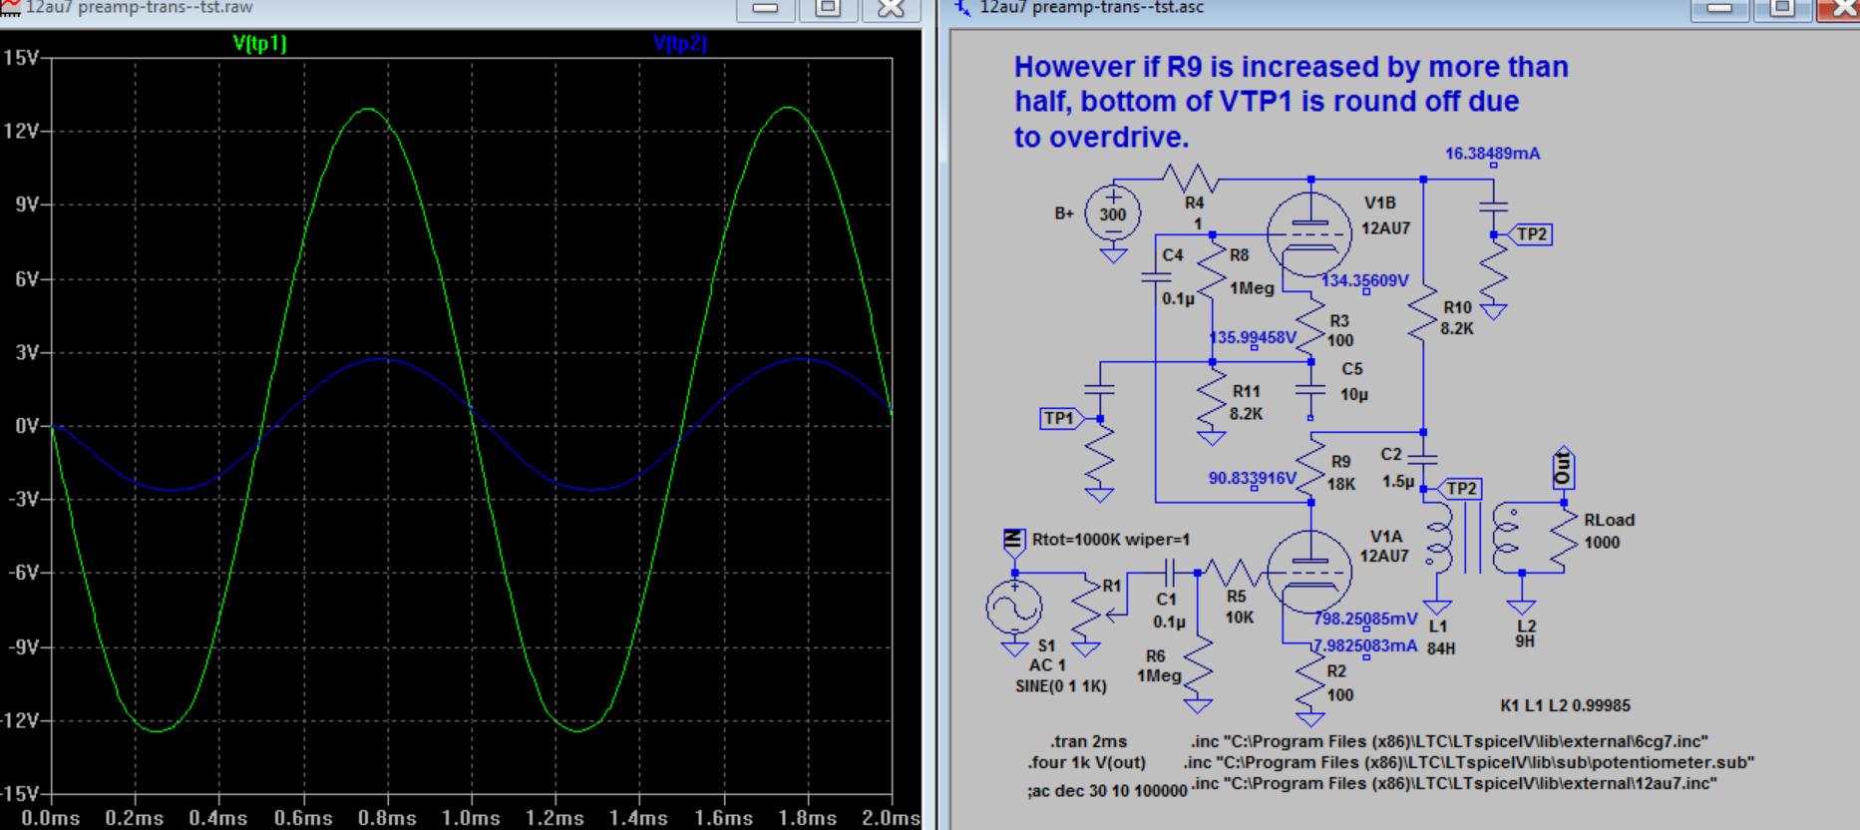Click the 6cg7.inc include directive
Image resolution: width=1860 pixels, height=830 pixels.
coord(1449,741)
